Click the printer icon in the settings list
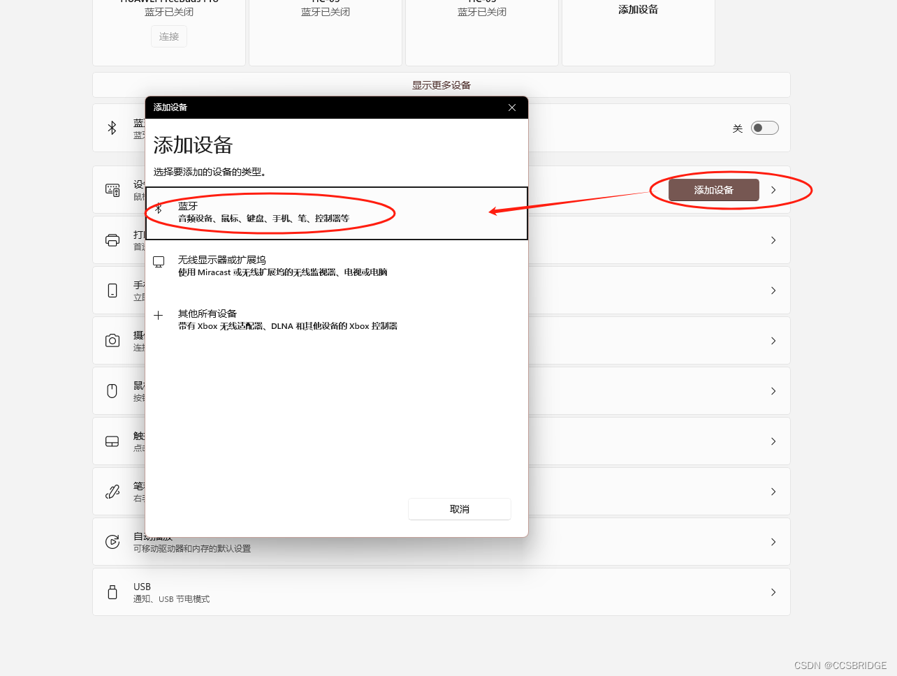 click(112, 240)
